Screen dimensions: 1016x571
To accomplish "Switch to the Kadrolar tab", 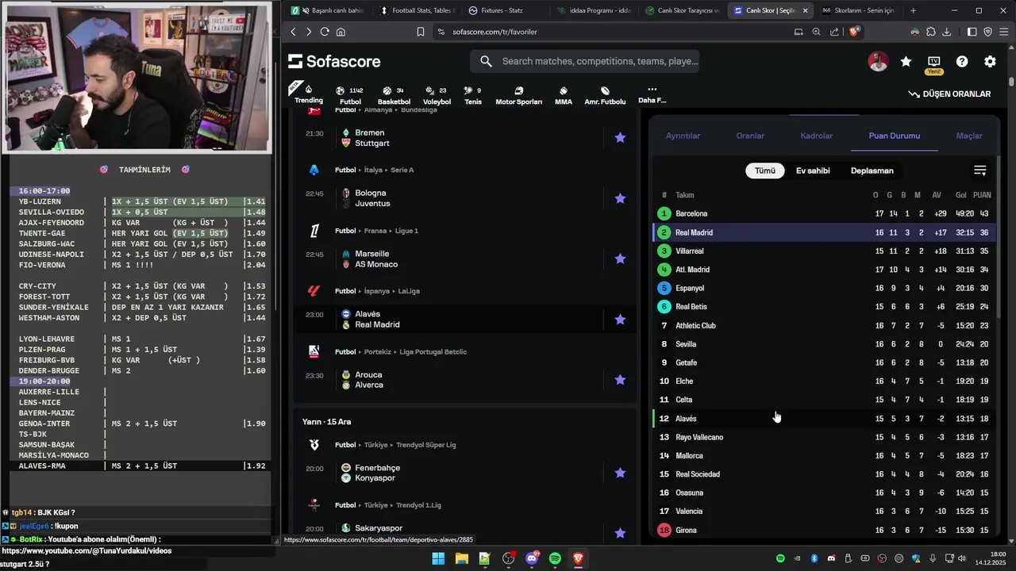I will pyautogui.click(x=816, y=136).
